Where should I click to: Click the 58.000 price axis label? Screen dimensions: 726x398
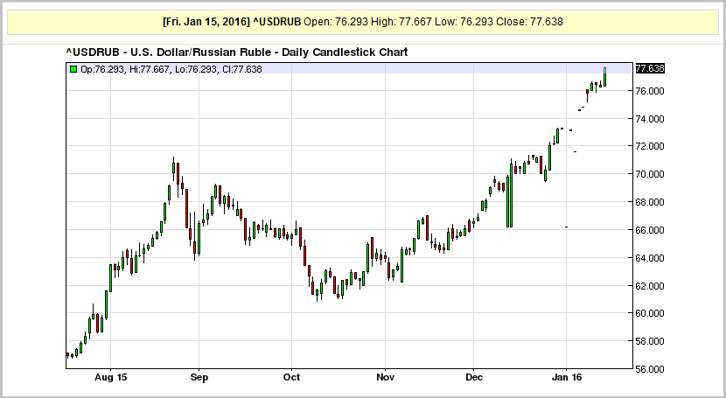click(x=650, y=341)
